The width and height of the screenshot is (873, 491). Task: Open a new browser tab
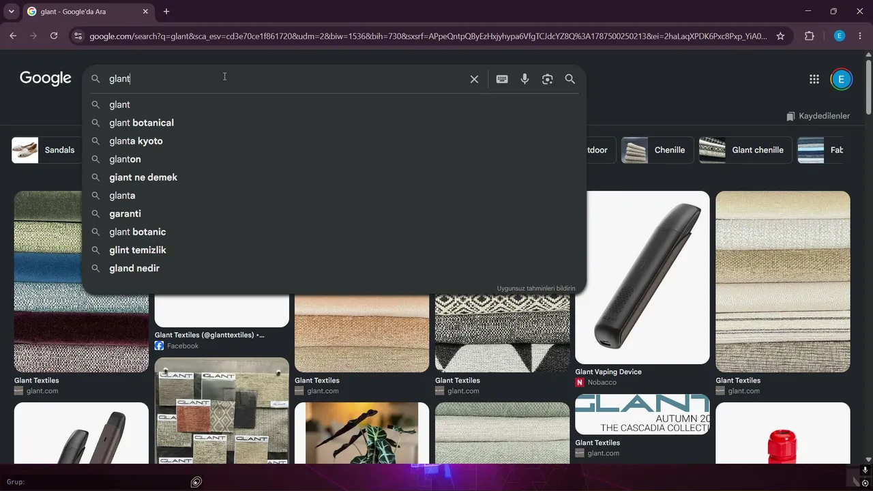pyautogui.click(x=166, y=12)
